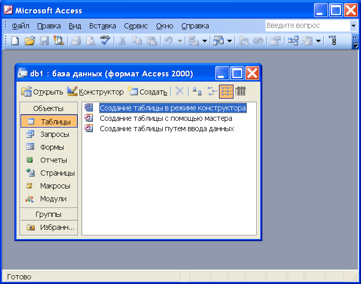
Task: Open Toolbar Options arrow at toolbar end
Action: (355, 41)
